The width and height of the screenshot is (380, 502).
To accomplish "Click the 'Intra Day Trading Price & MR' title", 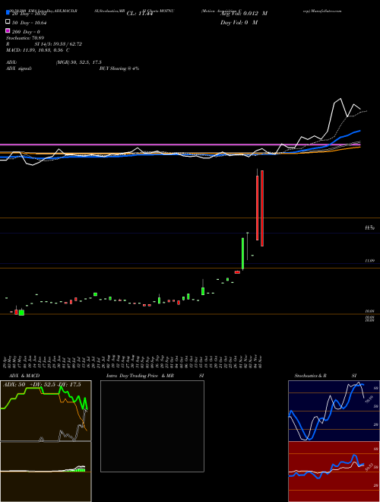I will coord(140,376).
